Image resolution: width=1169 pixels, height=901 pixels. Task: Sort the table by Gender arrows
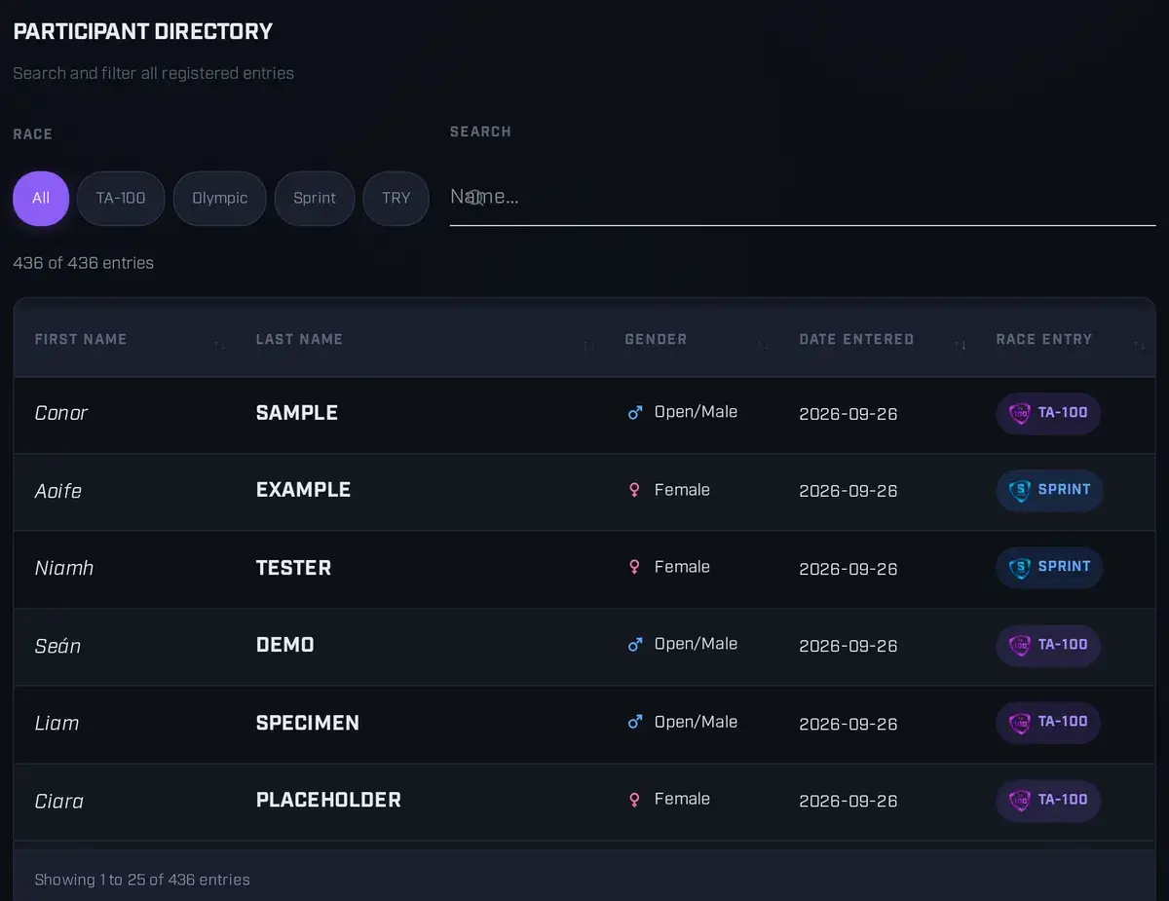point(763,346)
